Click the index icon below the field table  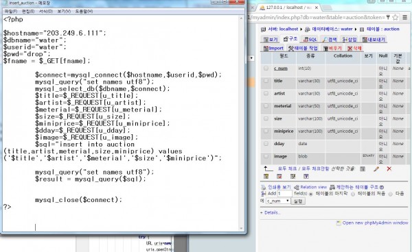pos(293,177)
